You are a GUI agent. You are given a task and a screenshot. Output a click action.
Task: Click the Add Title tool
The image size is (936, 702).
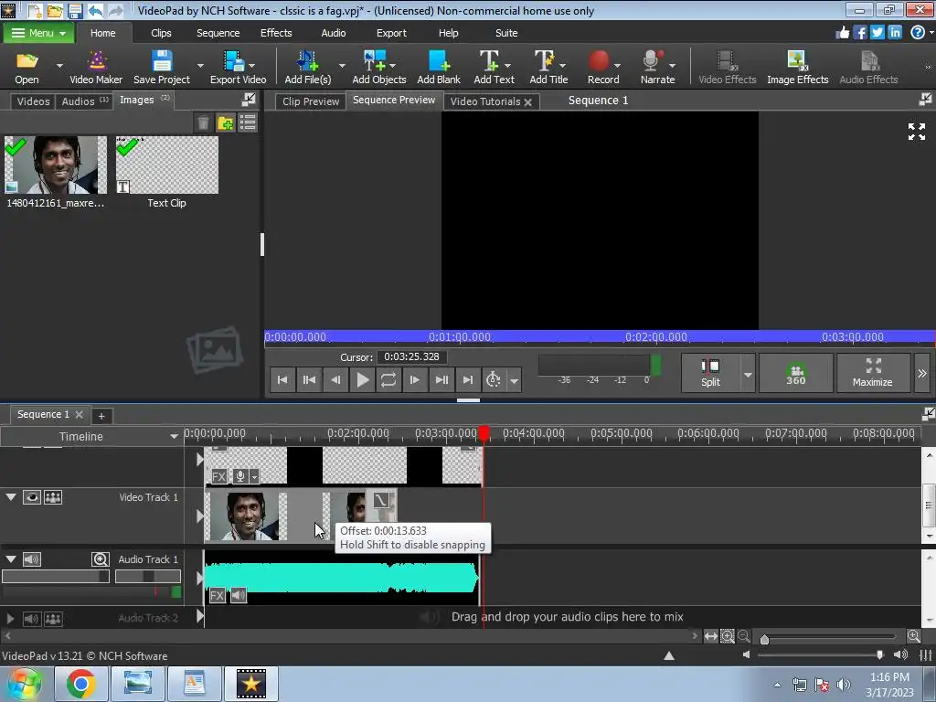[548, 67]
